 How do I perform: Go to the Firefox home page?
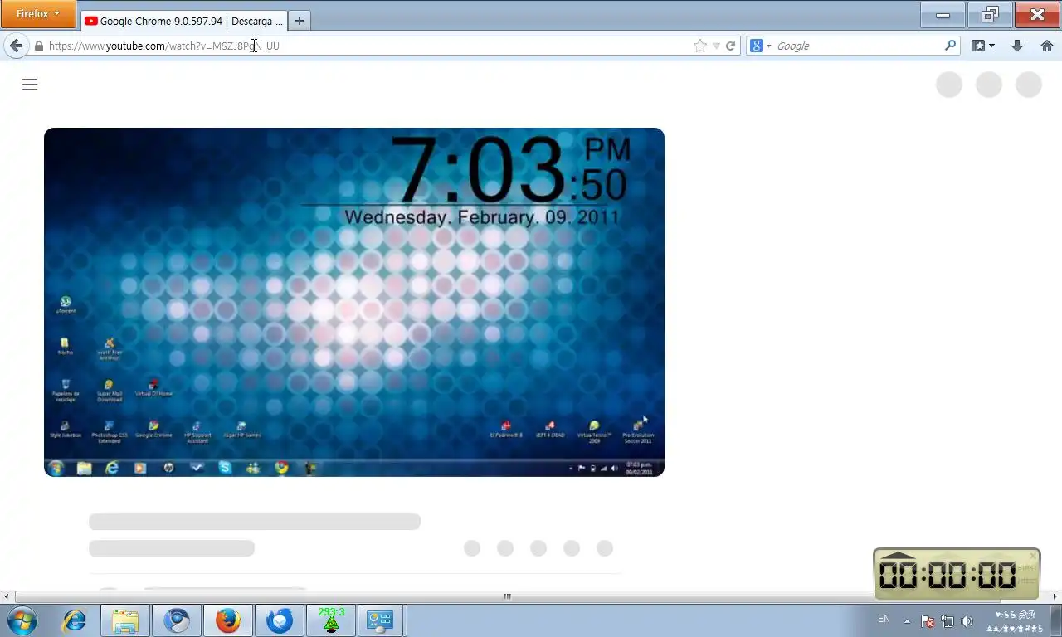(x=1046, y=46)
